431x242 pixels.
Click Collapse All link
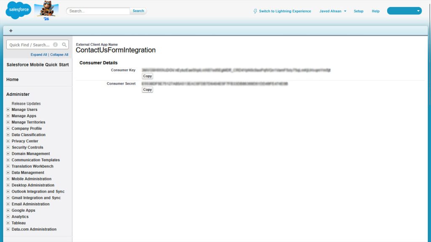[x=59, y=55]
